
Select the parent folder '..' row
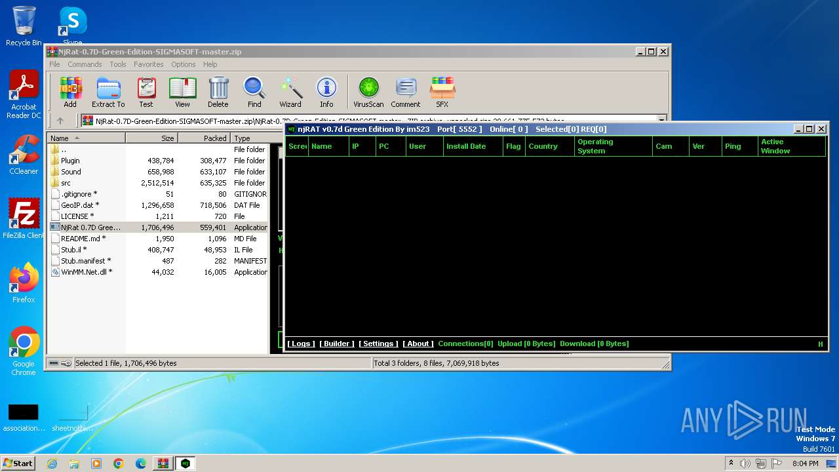pos(157,149)
